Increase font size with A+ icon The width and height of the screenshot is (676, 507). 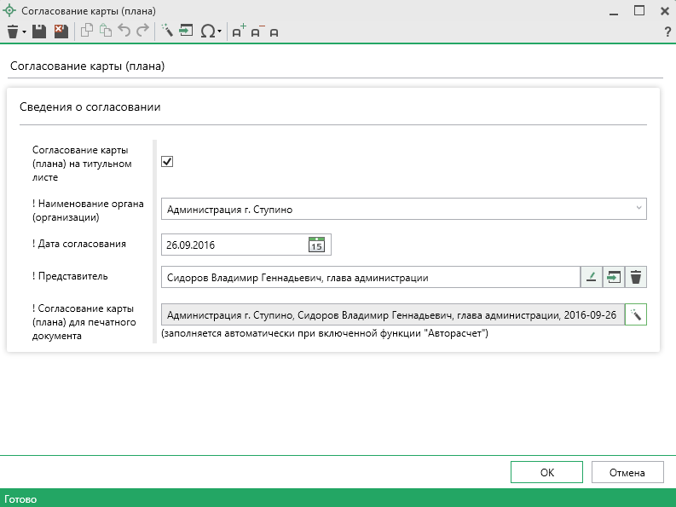click(239, 32)
